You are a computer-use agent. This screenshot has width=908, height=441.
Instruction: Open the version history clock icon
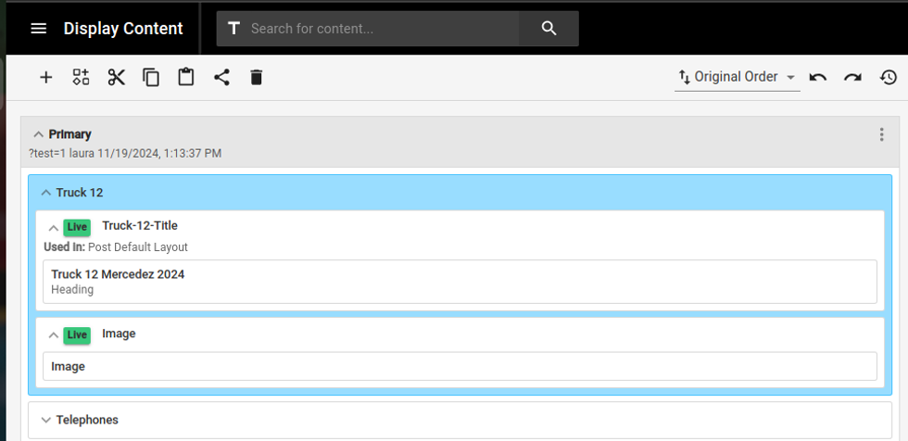click(888, 78)
